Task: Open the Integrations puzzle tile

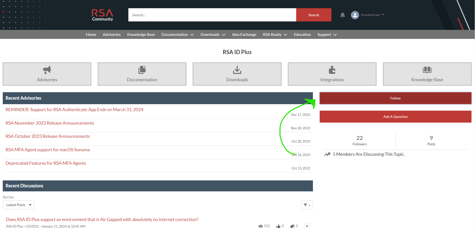Action: 332,70
